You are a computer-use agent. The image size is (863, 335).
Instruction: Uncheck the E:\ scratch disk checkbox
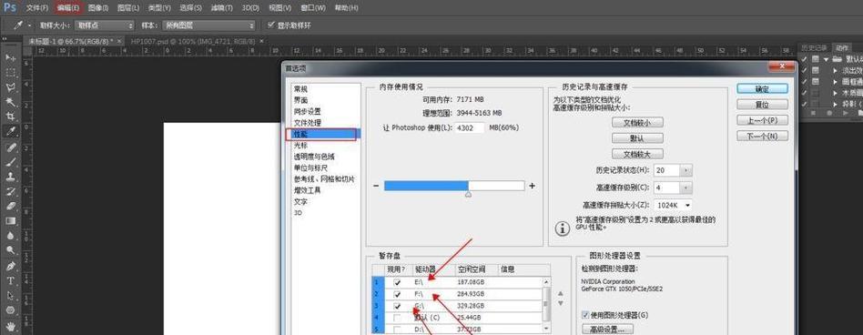tap(398, 282)
